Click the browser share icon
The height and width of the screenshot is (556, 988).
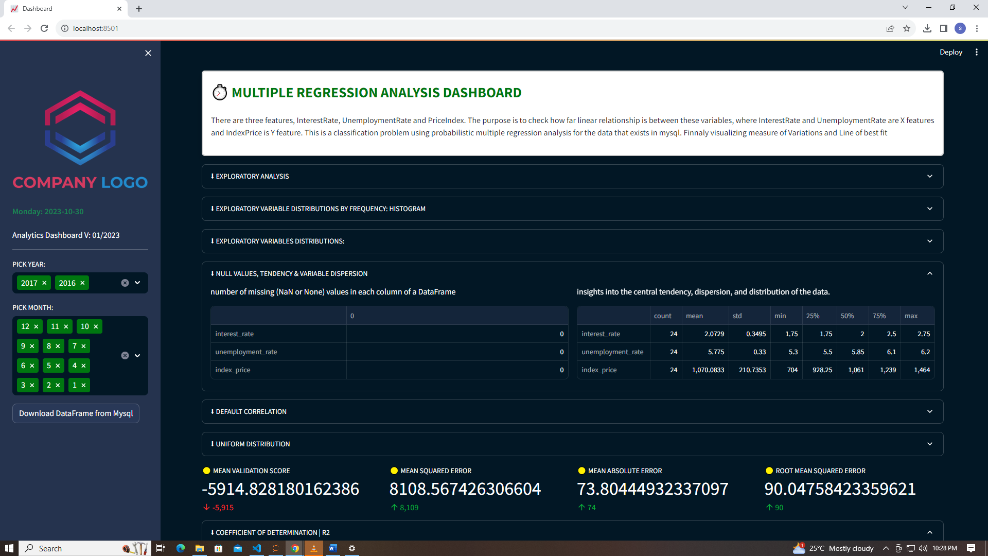pos(891,28)
